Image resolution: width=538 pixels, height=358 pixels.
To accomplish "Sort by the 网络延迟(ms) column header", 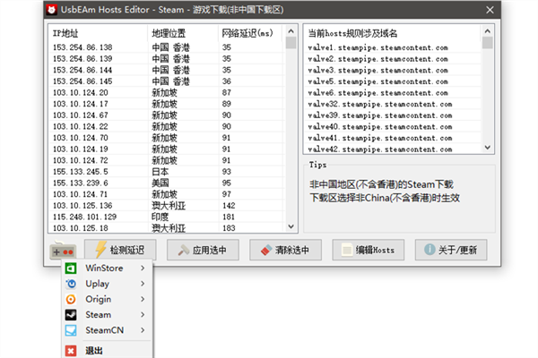I will (250, 33).
